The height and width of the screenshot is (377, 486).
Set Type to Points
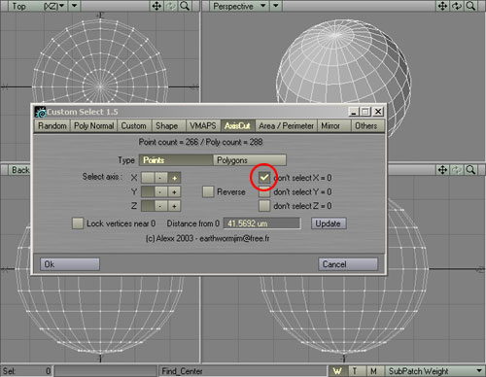[176, 160]
